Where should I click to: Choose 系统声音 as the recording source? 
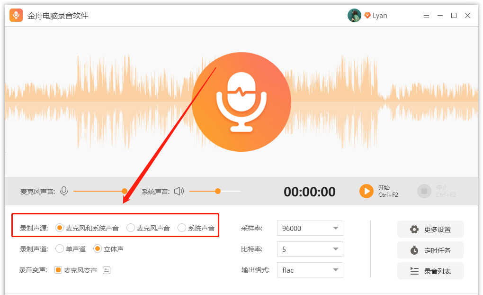[182, 228]
